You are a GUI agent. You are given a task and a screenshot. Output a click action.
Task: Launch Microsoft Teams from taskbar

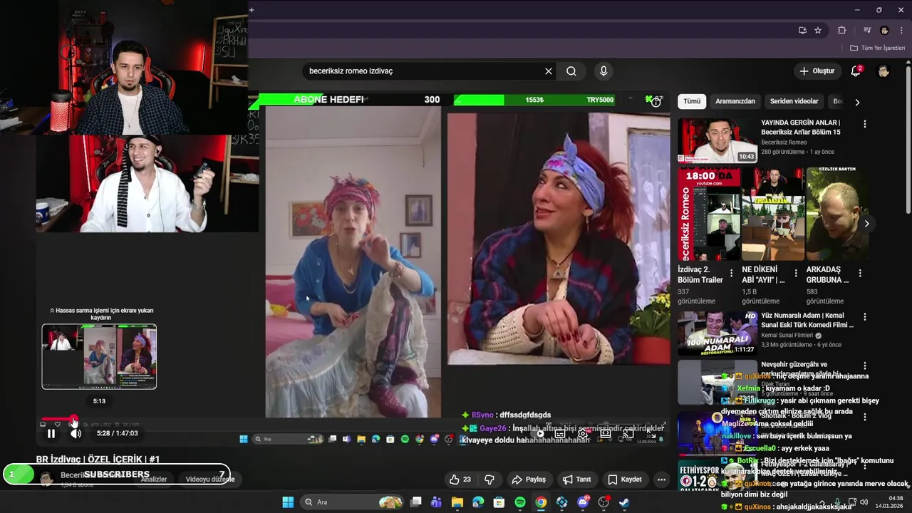click(x=437, y=502)
